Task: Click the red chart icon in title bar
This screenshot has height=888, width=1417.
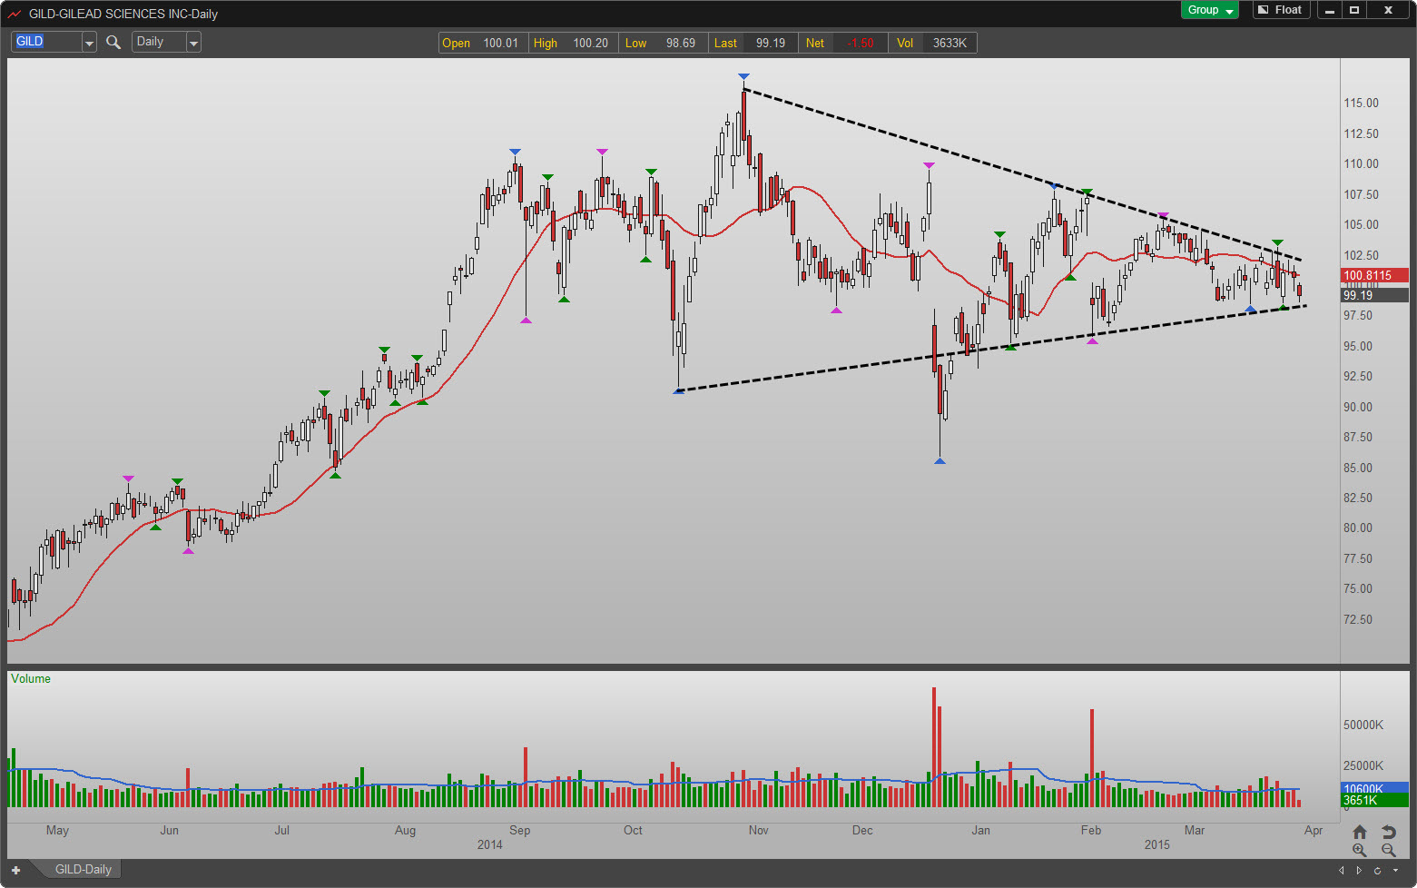Action: tap(15, 14)
